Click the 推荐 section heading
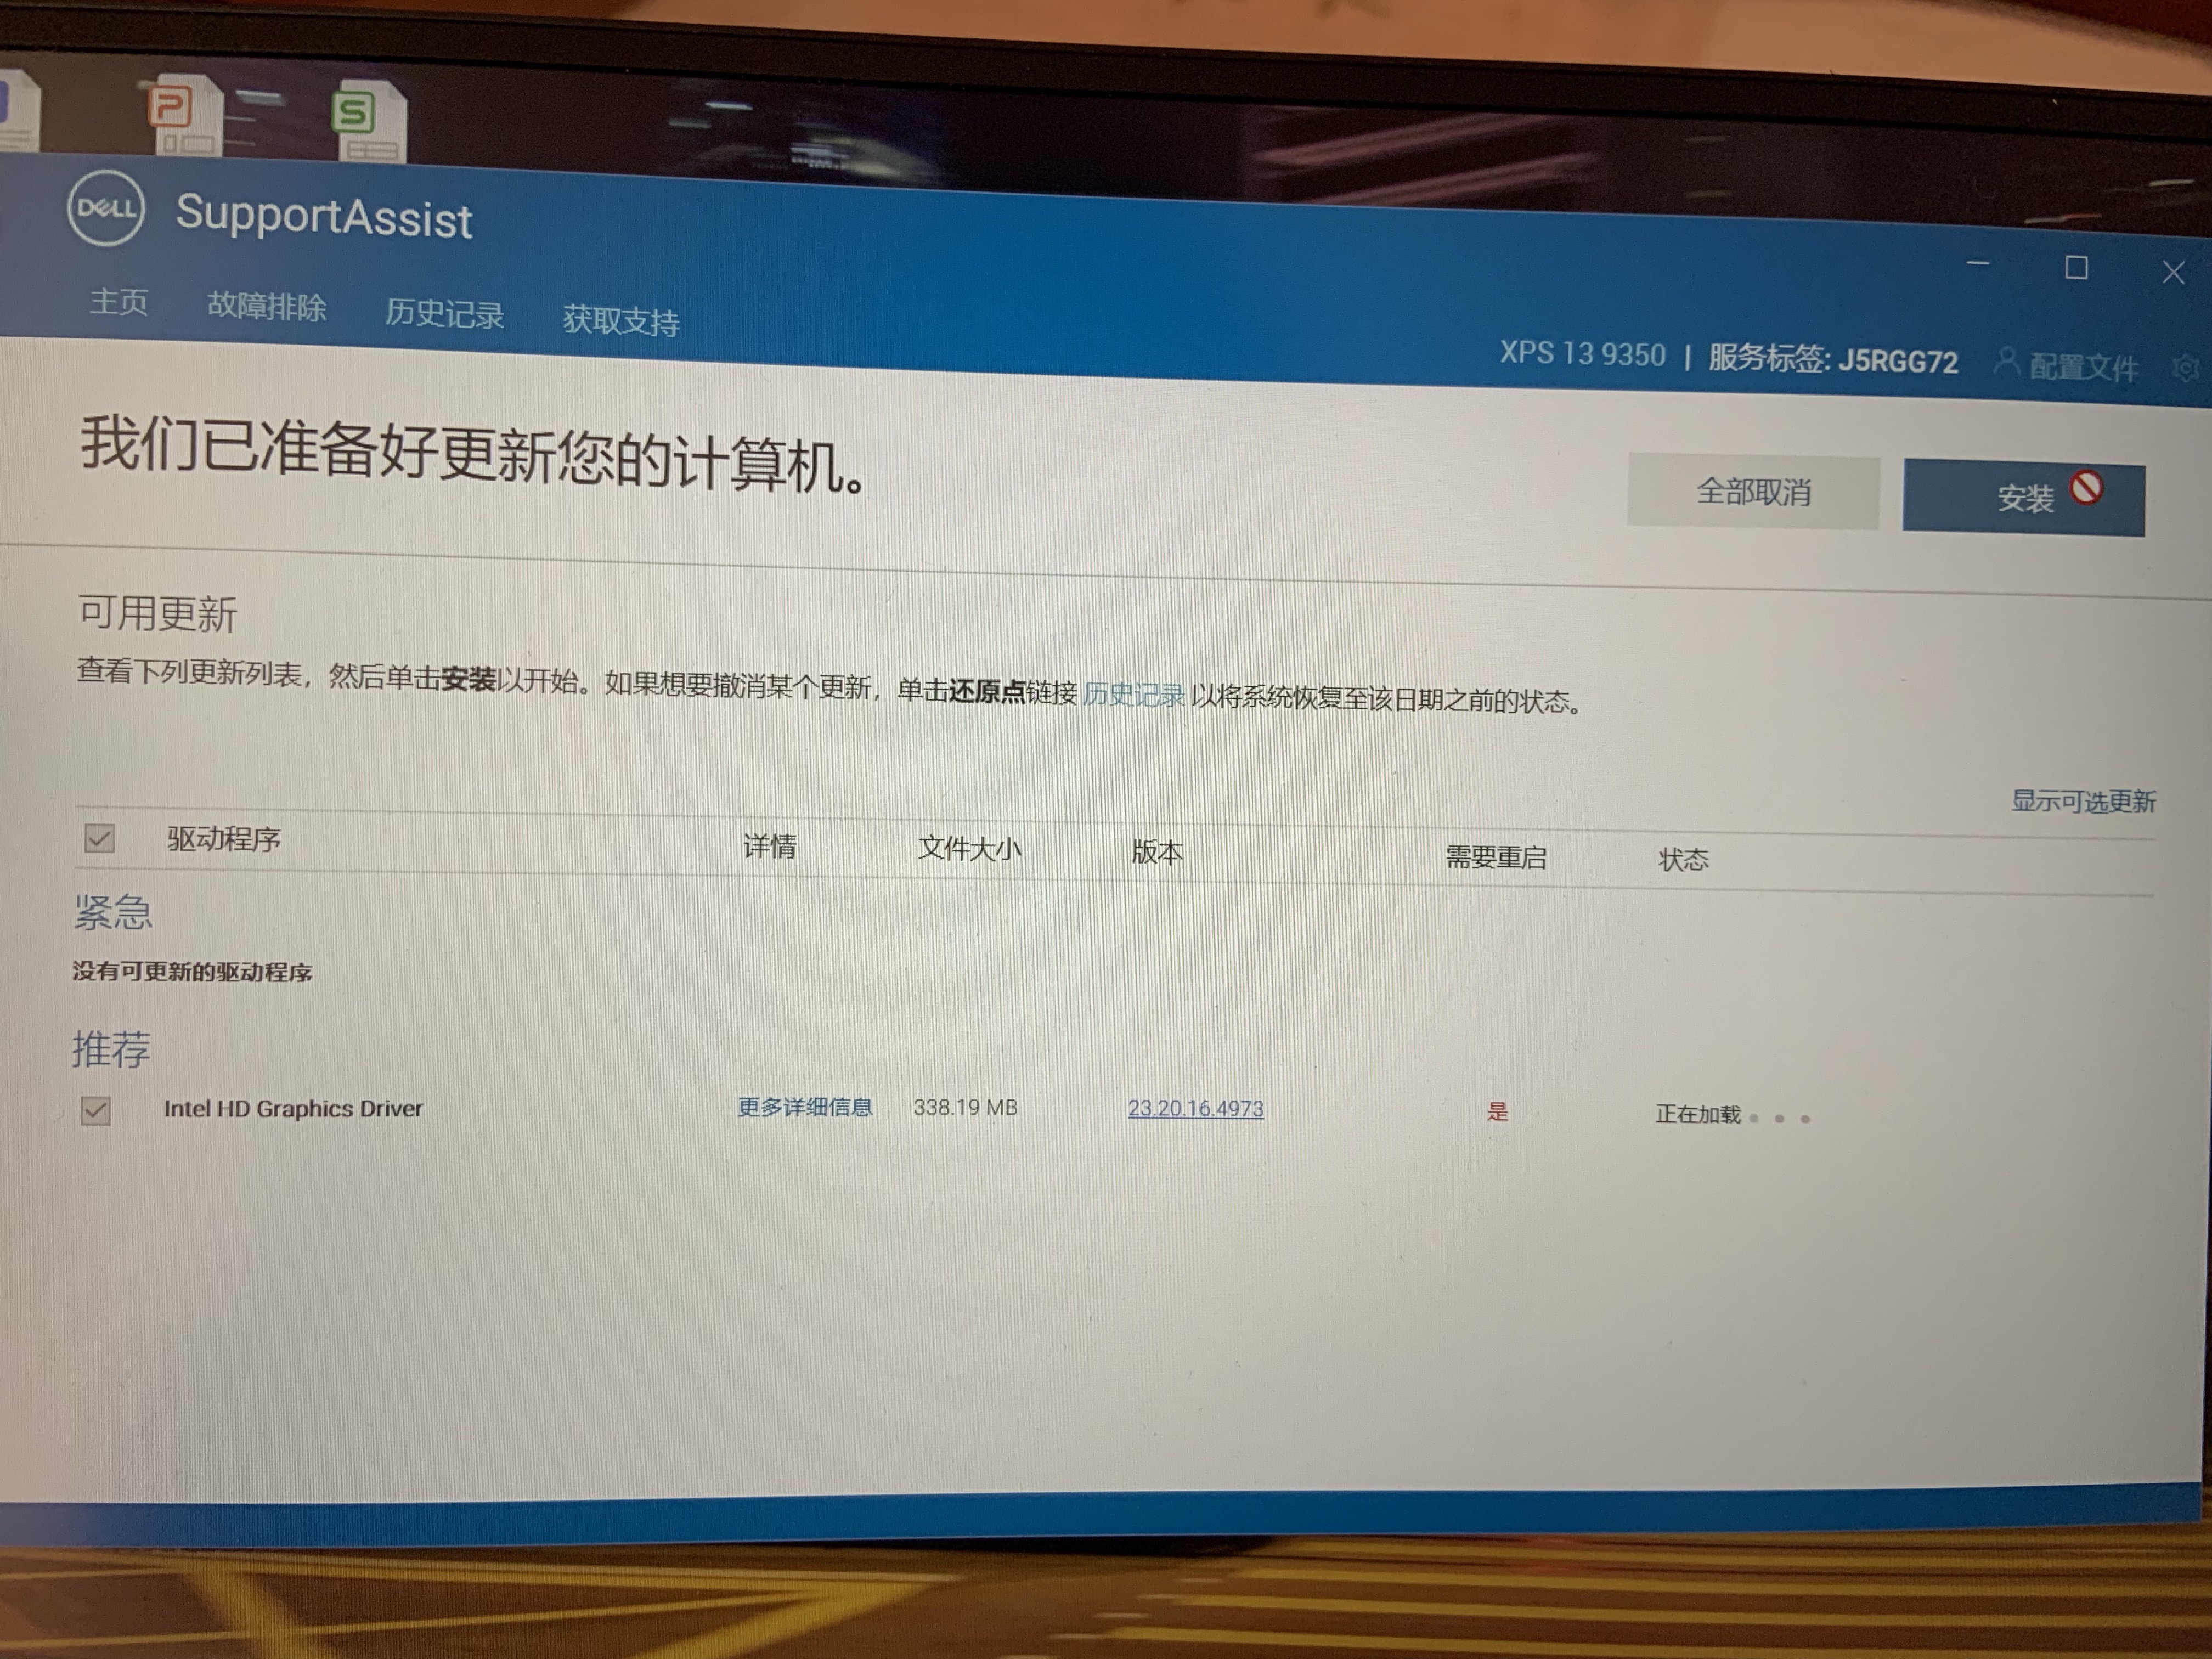The height and width of the screenshot is (1659, 2212). click(x=111, y=1049)
